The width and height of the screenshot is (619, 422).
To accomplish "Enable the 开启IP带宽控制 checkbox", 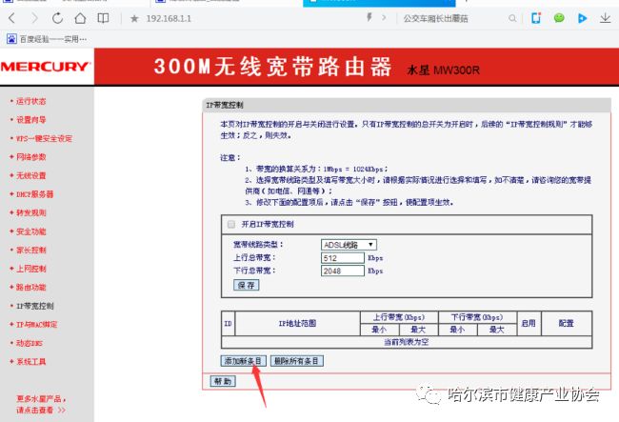I will tap(231, 224).
